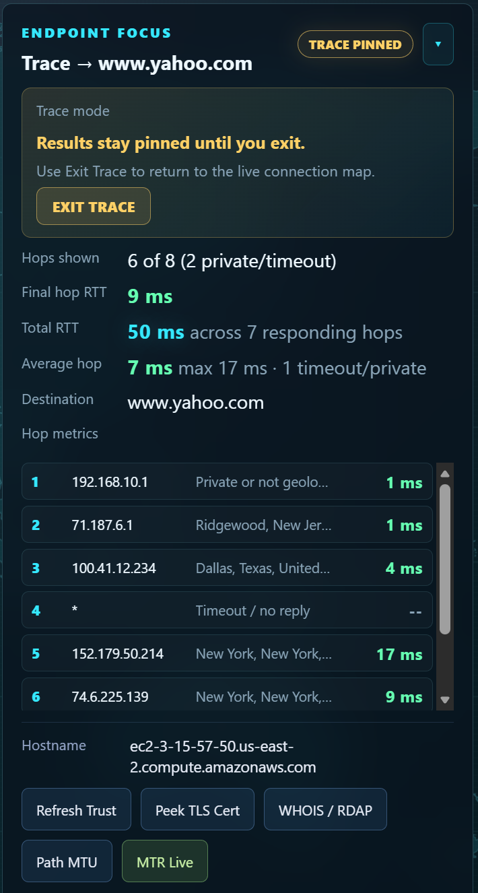Toggle MTR Live mode
This screenshot has width=478, height=893.
pyautogui.click(x=165, y=861)
